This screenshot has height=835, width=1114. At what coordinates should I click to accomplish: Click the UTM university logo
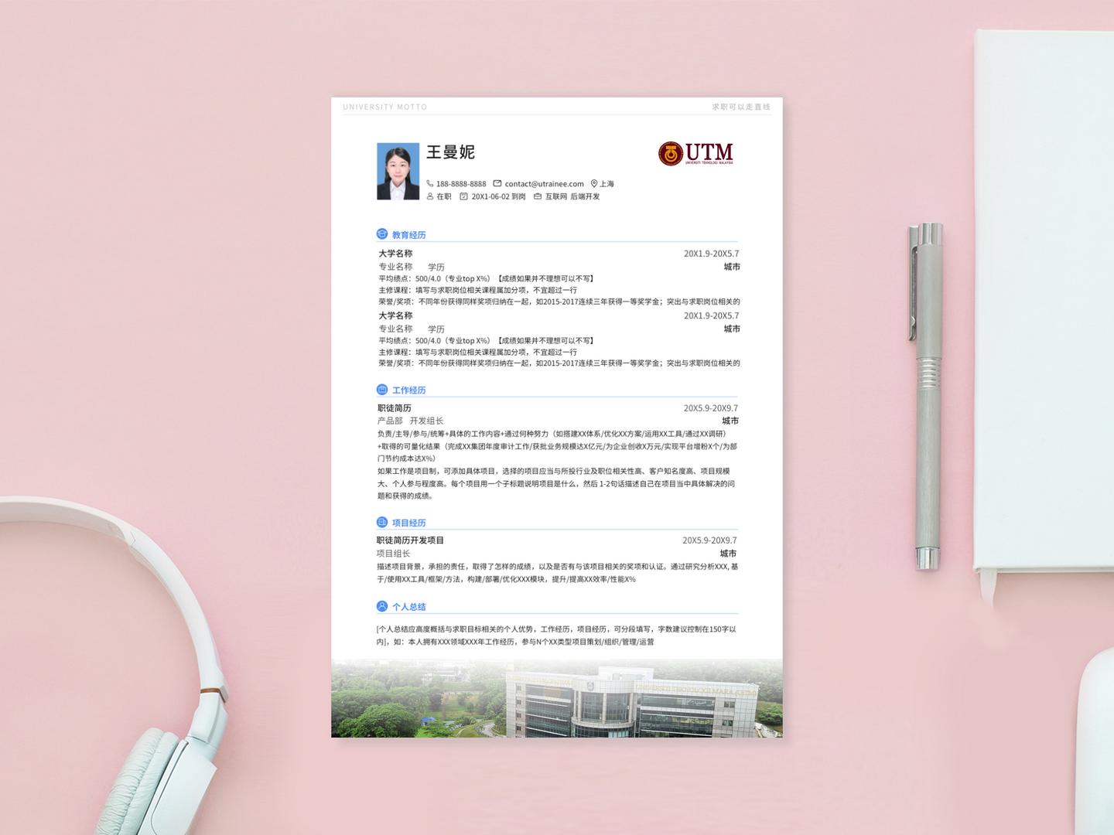tap(694, 153)
